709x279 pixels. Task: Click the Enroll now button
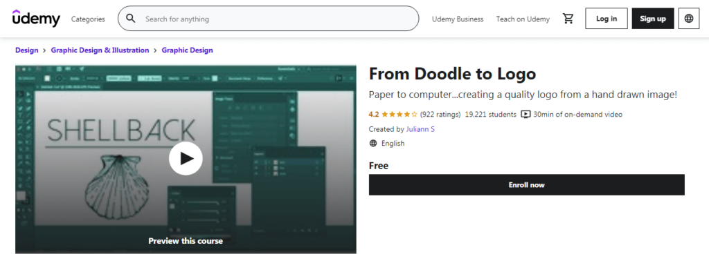[x=526, y=184]
